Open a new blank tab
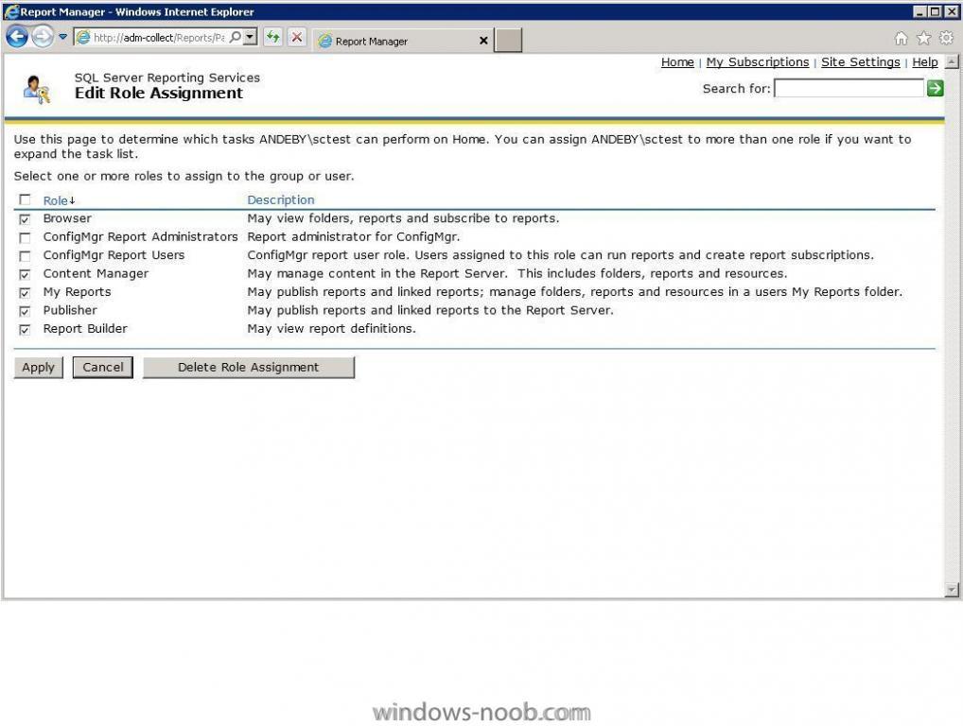The image size is (963, 726). coord(508,40)
